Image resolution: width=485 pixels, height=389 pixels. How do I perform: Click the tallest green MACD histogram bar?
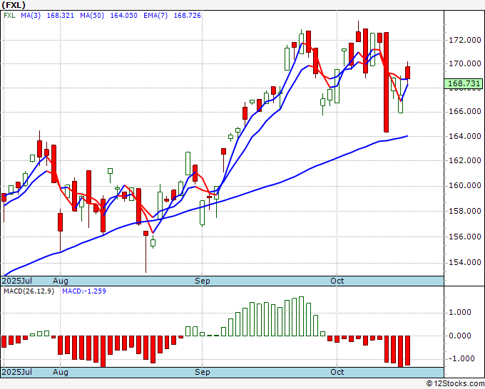[302, 316]
